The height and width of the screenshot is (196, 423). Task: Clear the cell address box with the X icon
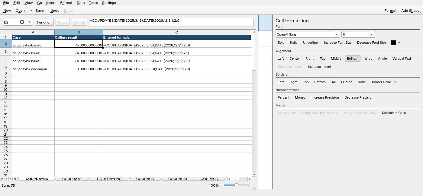click(x=22, y=22)
